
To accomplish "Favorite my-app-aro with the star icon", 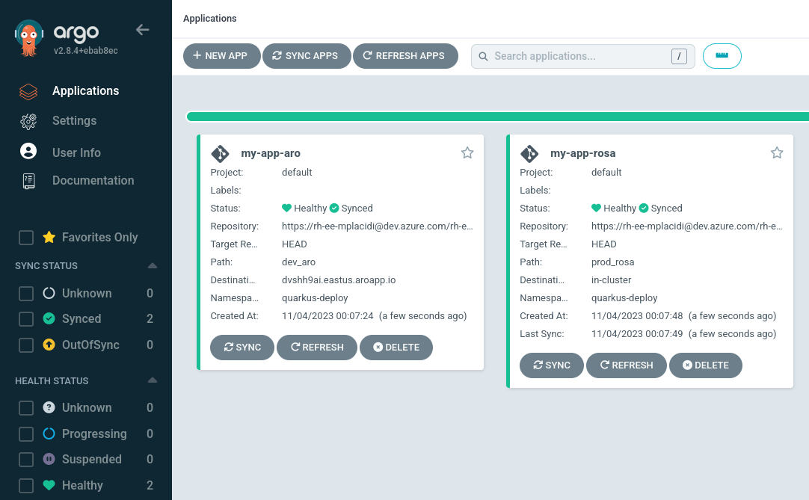I will [x=467, y=153].
